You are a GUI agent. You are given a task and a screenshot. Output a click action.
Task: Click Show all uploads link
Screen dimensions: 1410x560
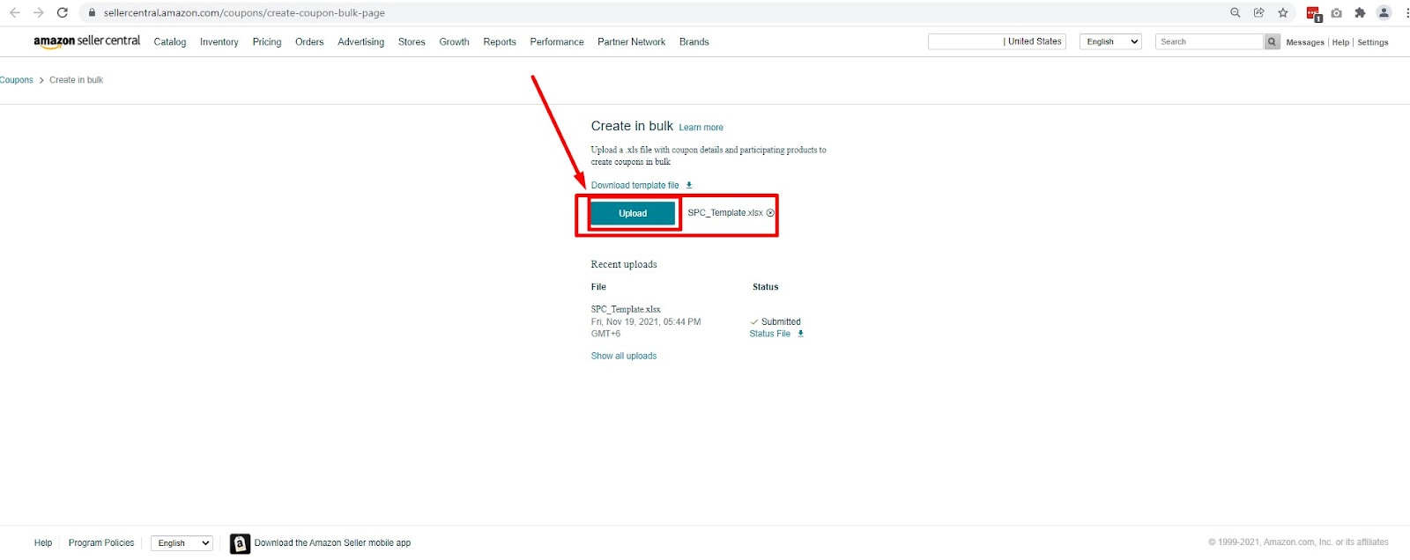623,356
